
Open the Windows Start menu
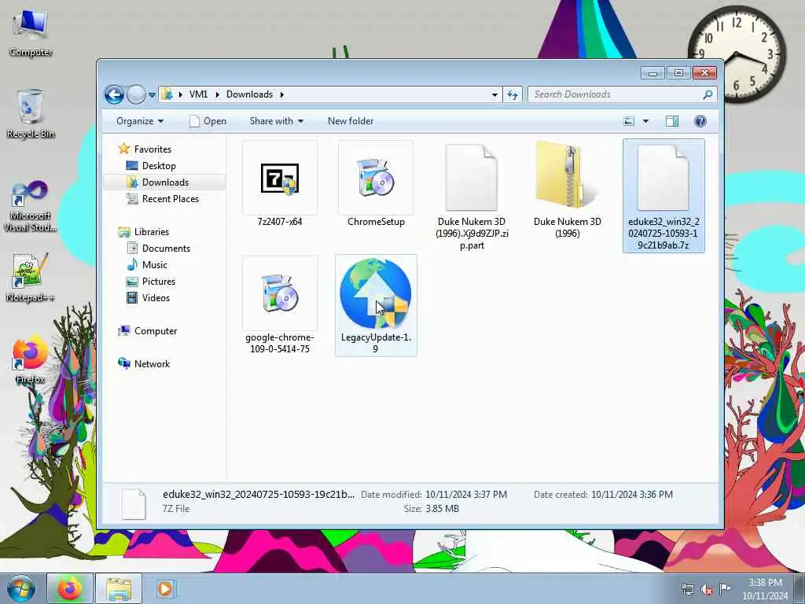point(21,588)
